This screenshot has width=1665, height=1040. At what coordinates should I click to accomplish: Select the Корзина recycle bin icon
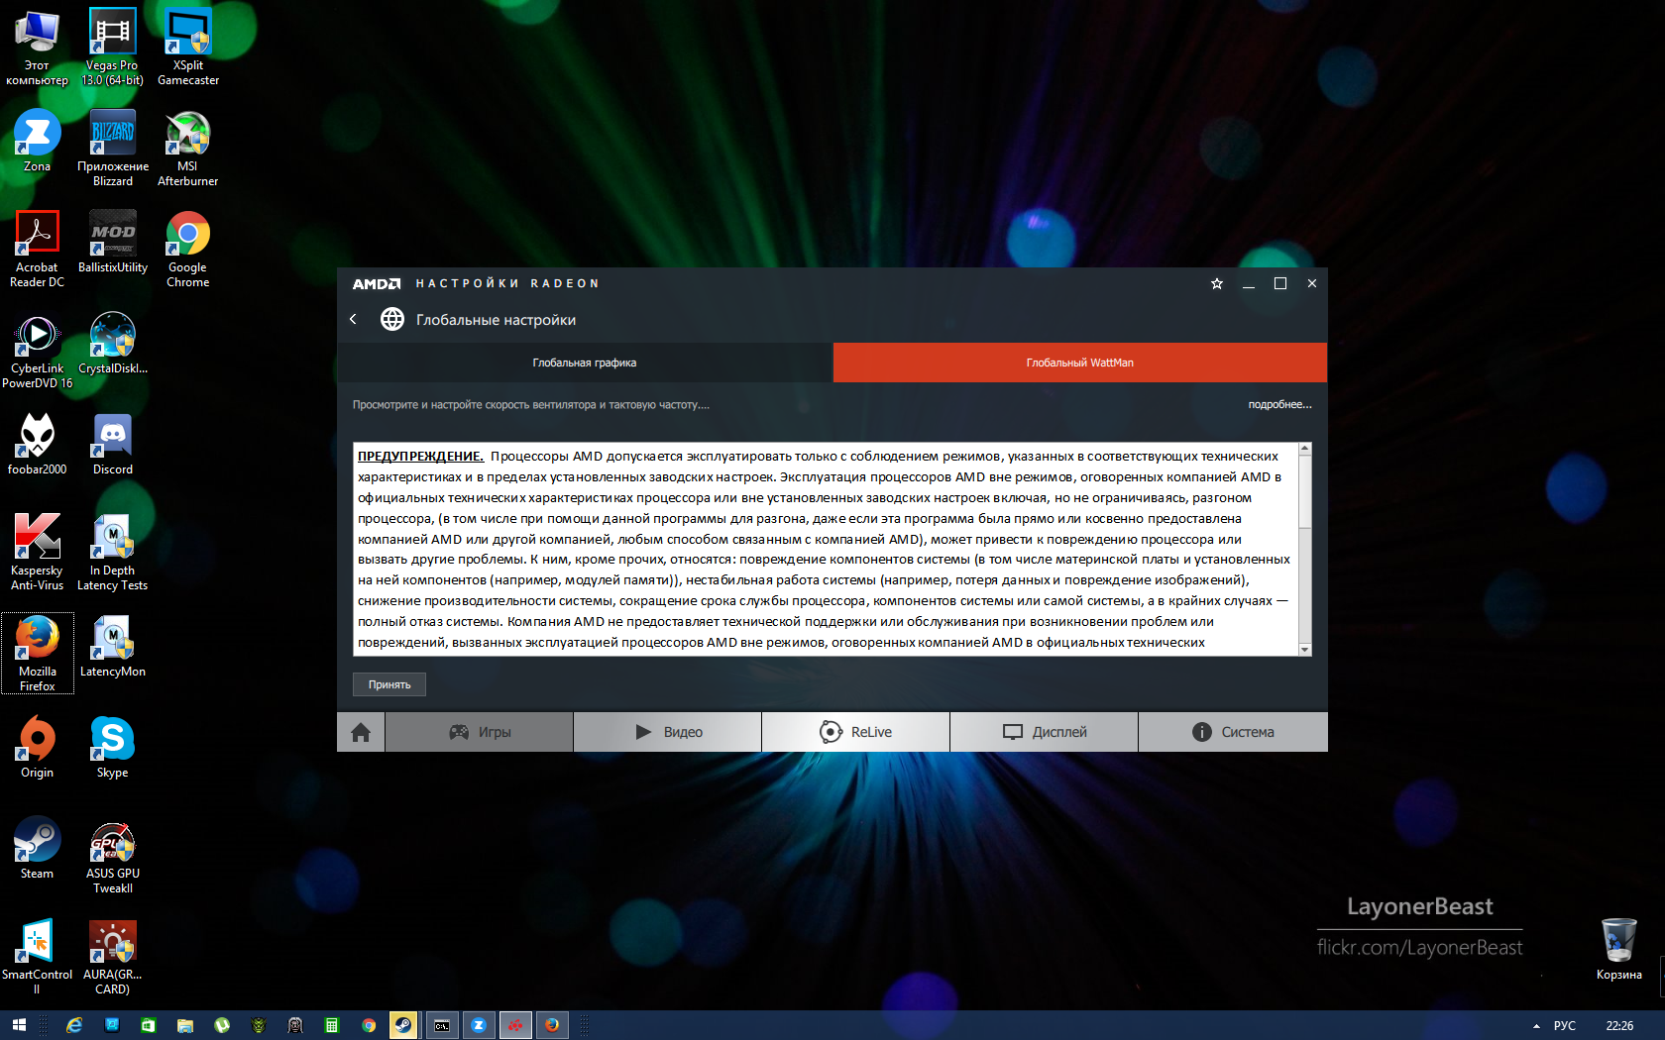tap(1619, 950)
